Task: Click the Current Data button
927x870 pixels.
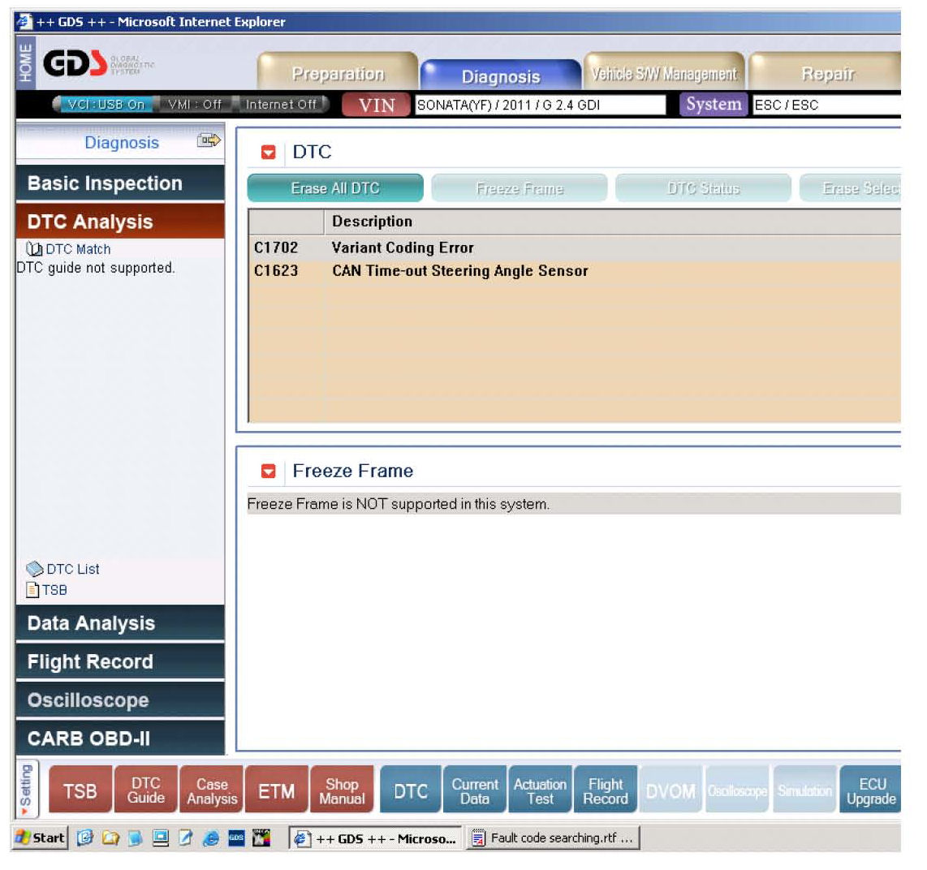Action: pos(475,791)
